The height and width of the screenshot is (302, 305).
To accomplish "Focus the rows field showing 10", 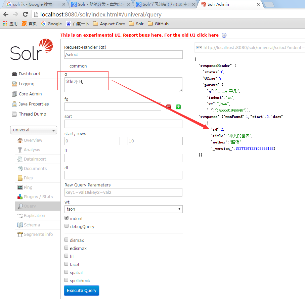I will pos(155,141).
